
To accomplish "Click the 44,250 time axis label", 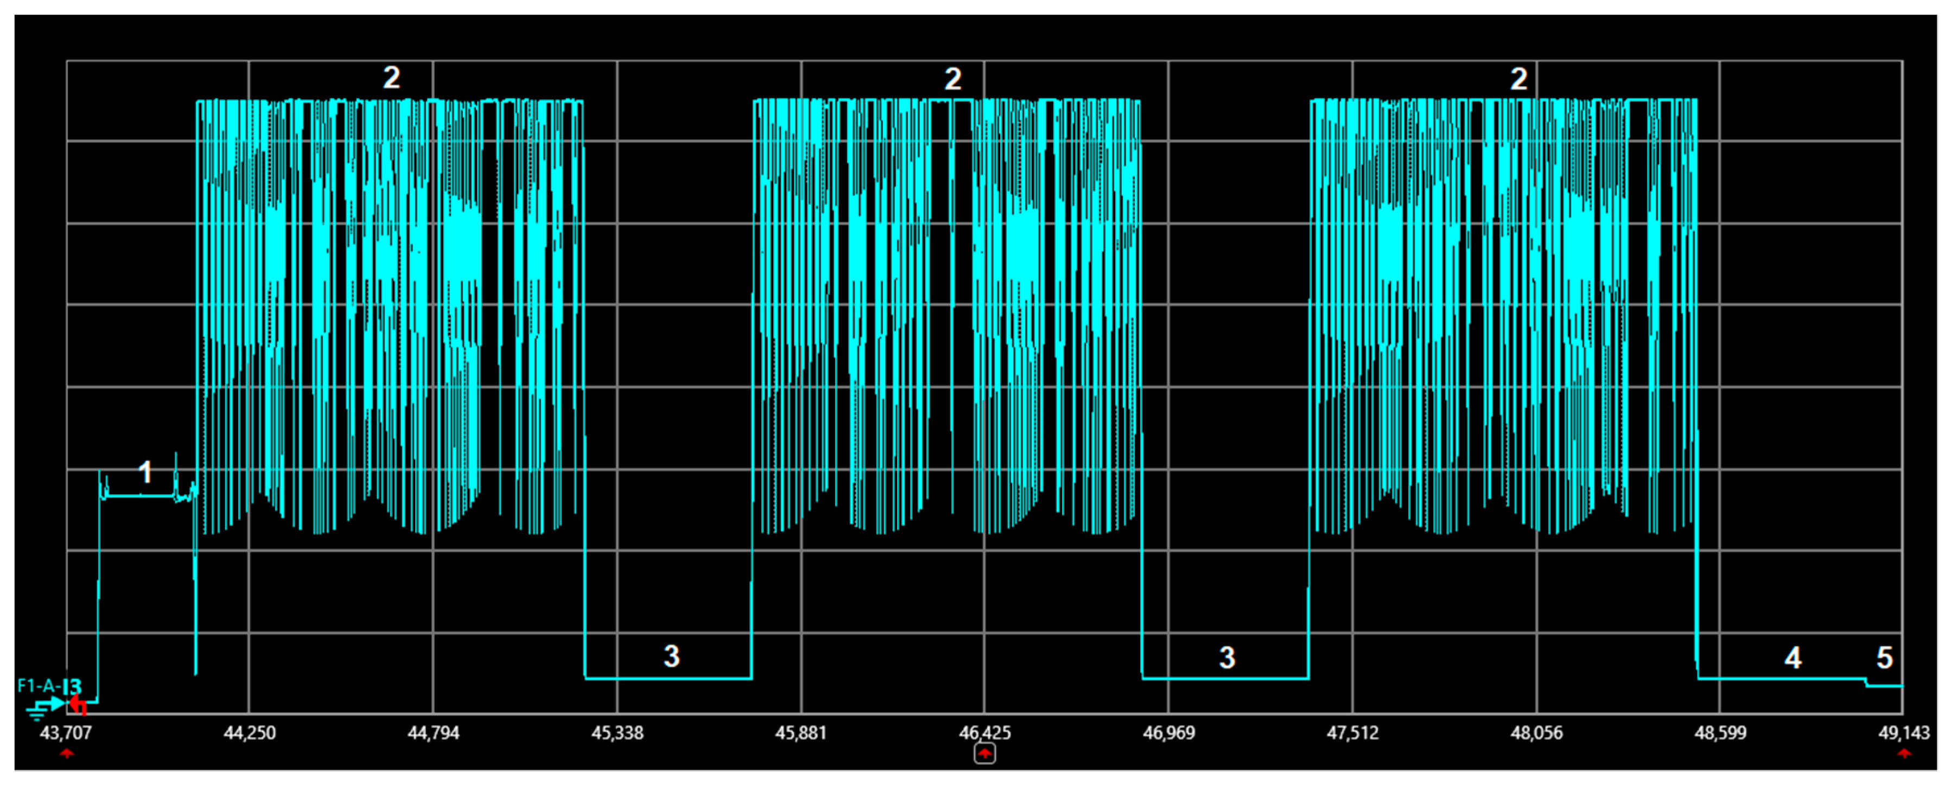I will click(249, 733).
